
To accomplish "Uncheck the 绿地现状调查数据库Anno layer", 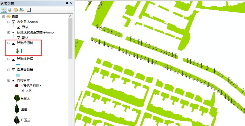I will (13, 32).
